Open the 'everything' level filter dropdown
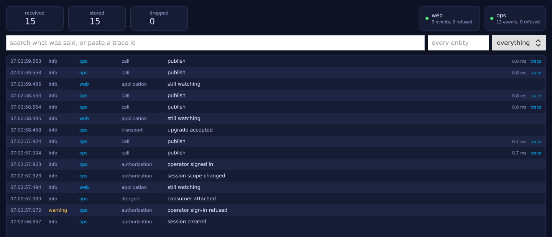The height and width of the screenshot is (237, 552). pos(519,43)
